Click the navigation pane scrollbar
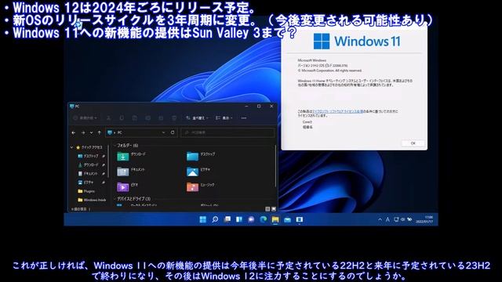 [108, 161]
